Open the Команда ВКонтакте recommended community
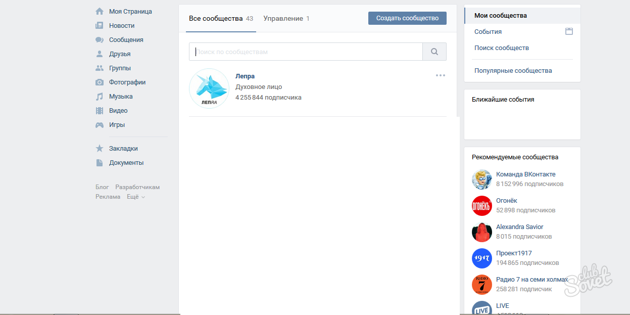 pyautogui.click(x=525, y=174)
